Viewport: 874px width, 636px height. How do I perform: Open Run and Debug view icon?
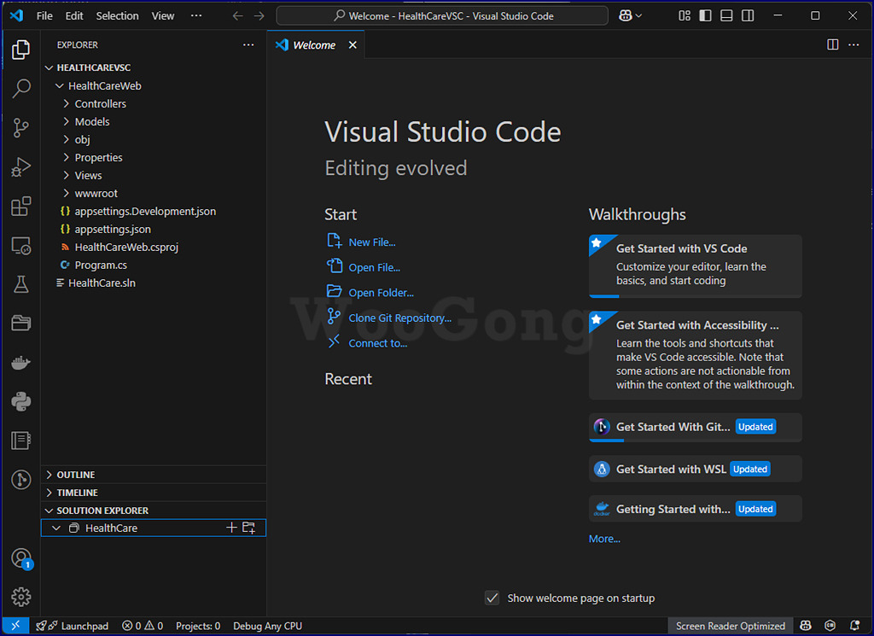pyautogui.click(x=21, y=166)
